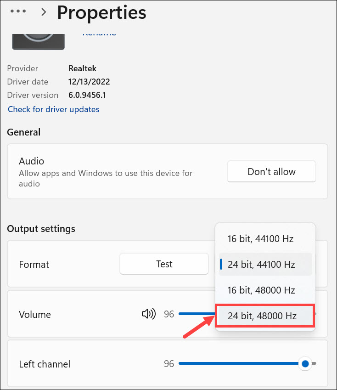This screenshot has width=337, height=390.
Task: Click the Format row label
Action: (34, 265)
